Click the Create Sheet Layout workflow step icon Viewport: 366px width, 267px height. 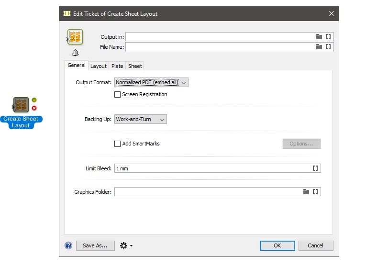[21, 105]
